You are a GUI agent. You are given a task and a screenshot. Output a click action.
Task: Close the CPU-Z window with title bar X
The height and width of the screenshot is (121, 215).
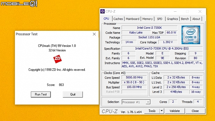[x=200, y=12]
